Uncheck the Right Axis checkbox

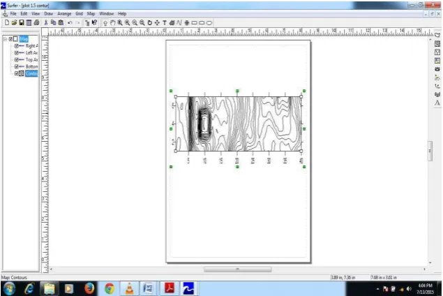[16, 46]
